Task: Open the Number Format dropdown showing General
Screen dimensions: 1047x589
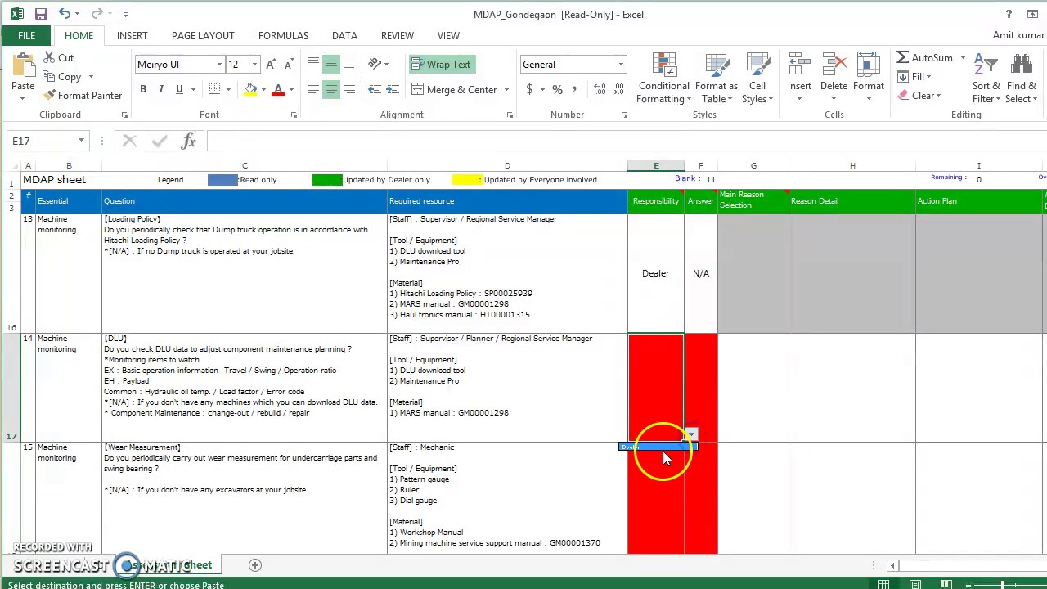Action: (x=620, y=65)
